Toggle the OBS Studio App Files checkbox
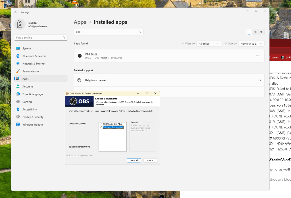This screenshot has height=198, width=291. click(x=101, y=124)
